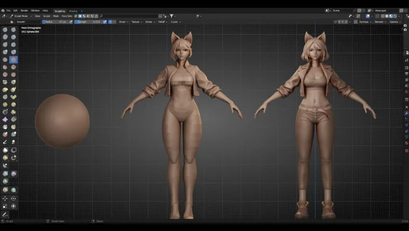
Task: Open the Face Sets menu
Action: coord(67,16)
